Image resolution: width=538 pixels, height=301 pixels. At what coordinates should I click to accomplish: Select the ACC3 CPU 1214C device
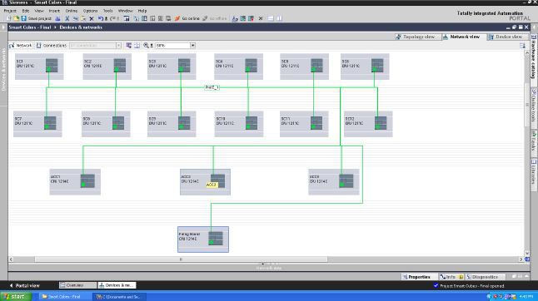(x=334, y=182)
